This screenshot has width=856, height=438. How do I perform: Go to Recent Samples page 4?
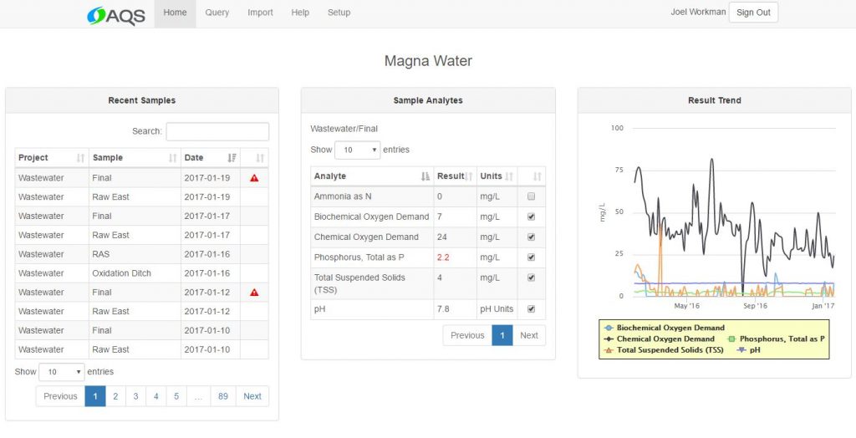point(156,396)
